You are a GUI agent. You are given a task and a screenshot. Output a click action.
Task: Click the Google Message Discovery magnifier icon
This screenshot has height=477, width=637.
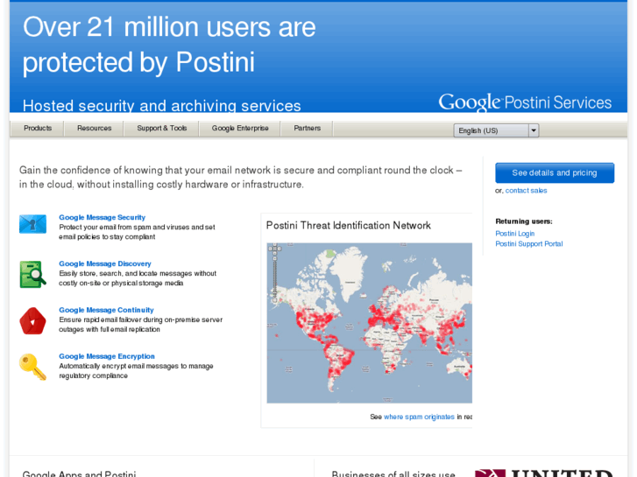(x=33, y=275)
